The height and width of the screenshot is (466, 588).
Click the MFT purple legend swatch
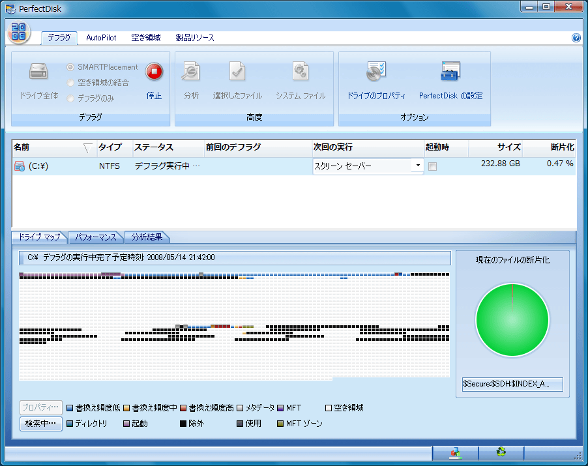[x=280, y=408]
